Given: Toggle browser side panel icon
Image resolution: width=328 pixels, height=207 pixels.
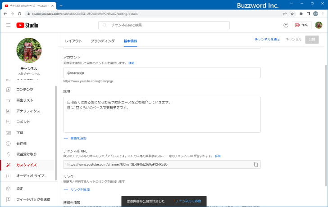Looking at the screenshot, I should (308, 14).
